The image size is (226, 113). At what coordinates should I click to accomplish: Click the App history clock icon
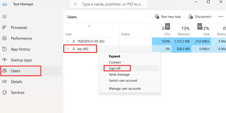pos(4,49)
